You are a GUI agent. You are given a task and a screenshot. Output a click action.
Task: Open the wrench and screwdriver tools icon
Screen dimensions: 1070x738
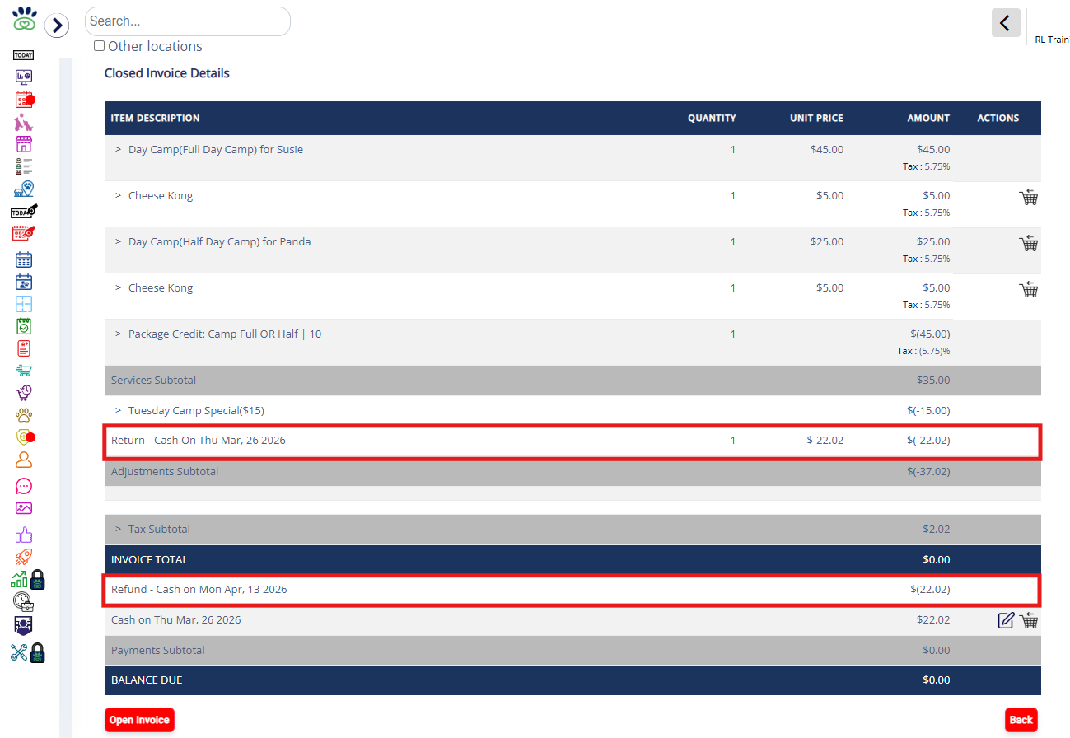click(20, 652)
